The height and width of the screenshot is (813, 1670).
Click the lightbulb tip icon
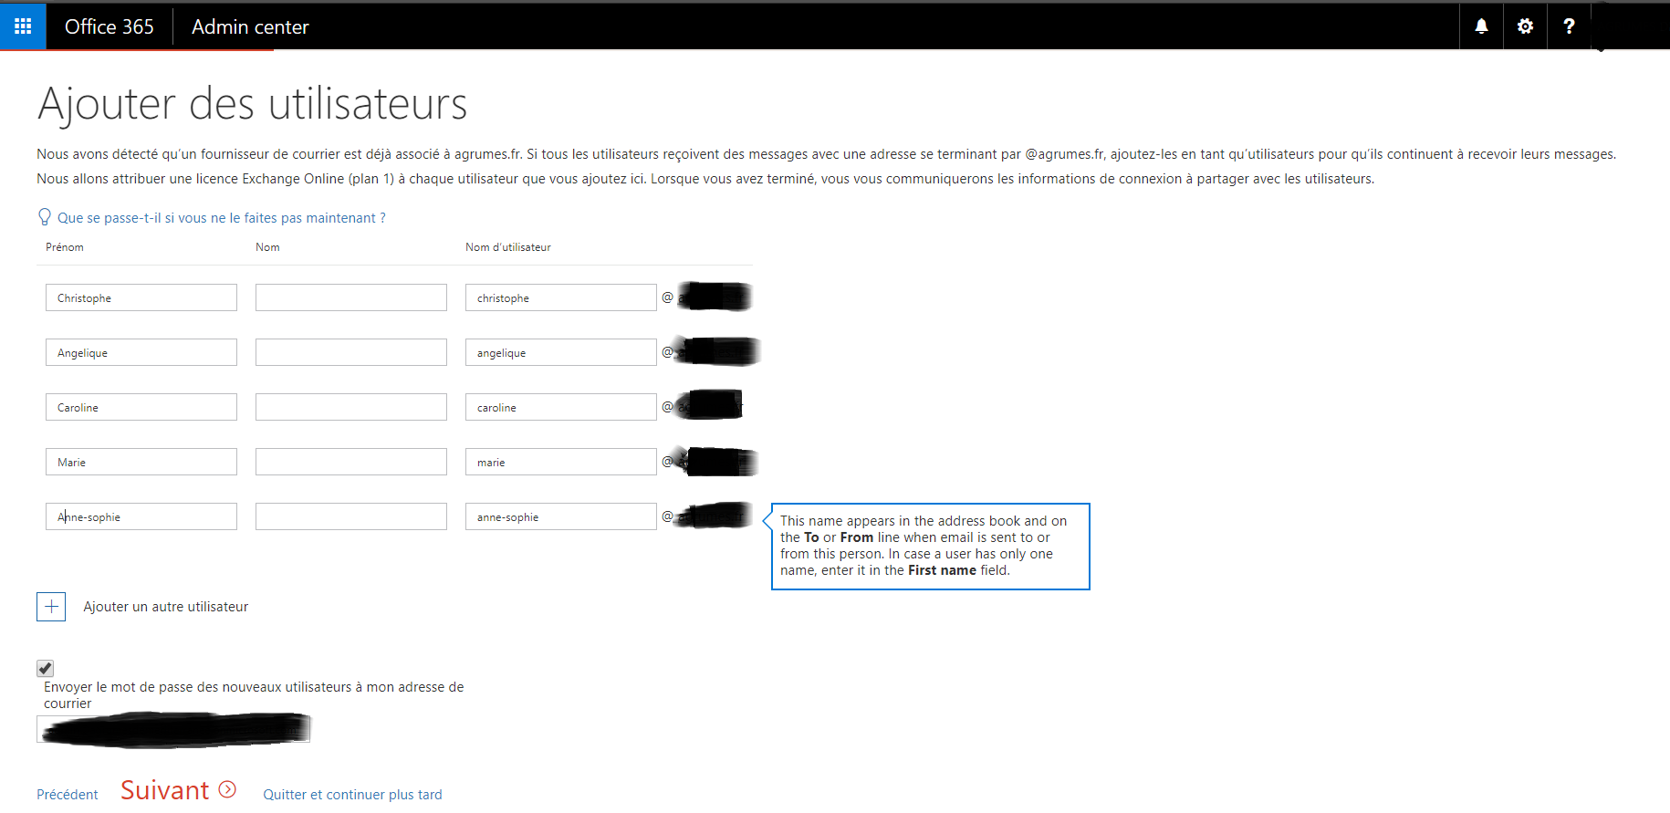coord(45,217)
